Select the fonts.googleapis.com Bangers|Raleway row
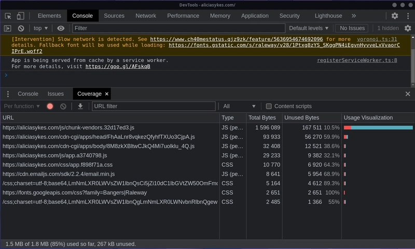Screen dimensions: 415x249 (x=208, y=193)
